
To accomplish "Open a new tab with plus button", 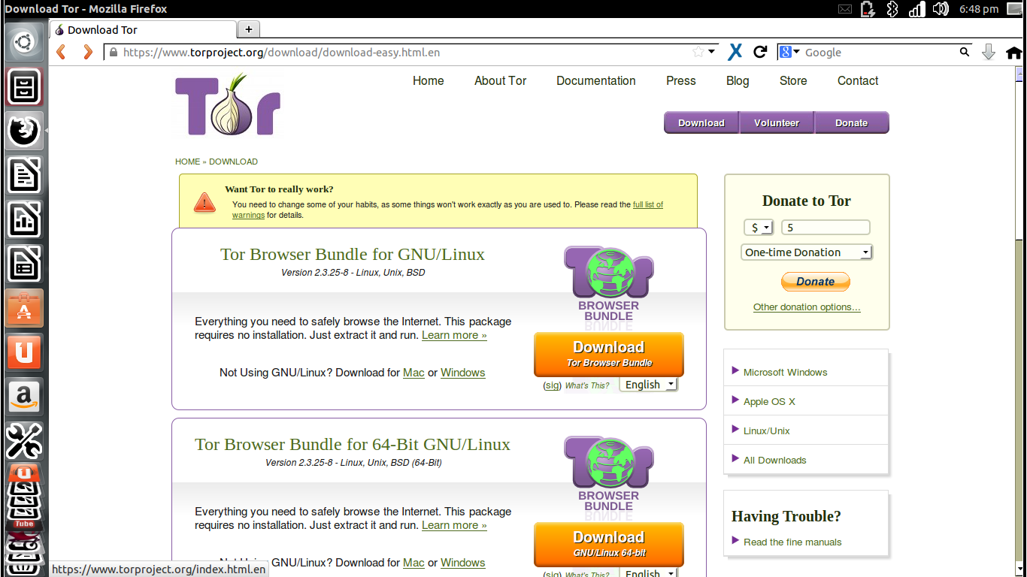I will (x=248, y=29).
